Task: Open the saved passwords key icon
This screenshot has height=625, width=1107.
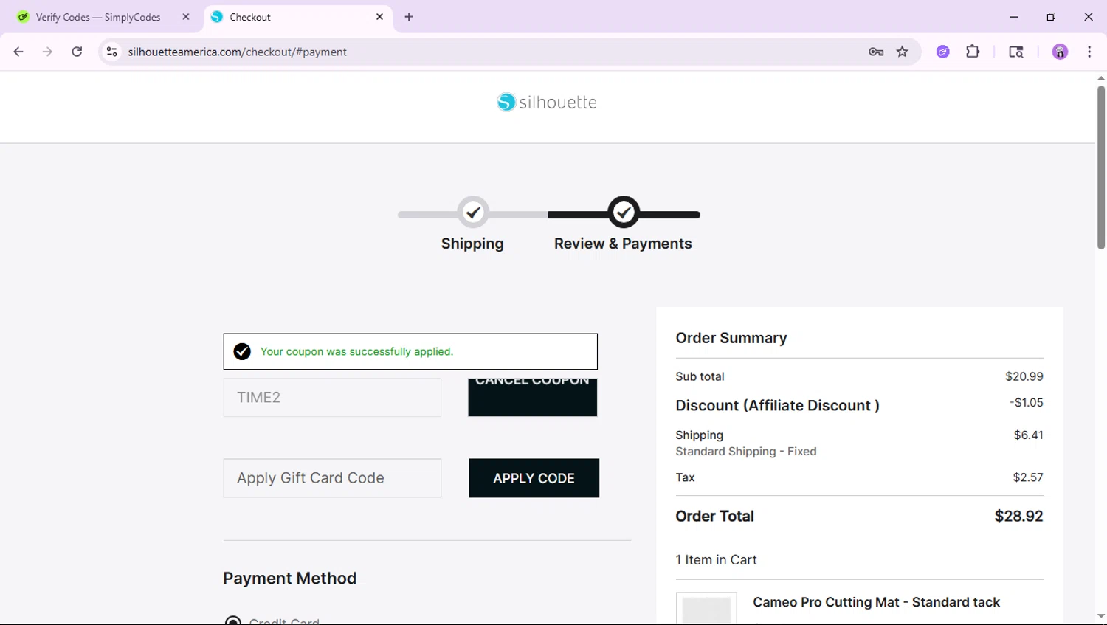Action: tap(876, 52)
